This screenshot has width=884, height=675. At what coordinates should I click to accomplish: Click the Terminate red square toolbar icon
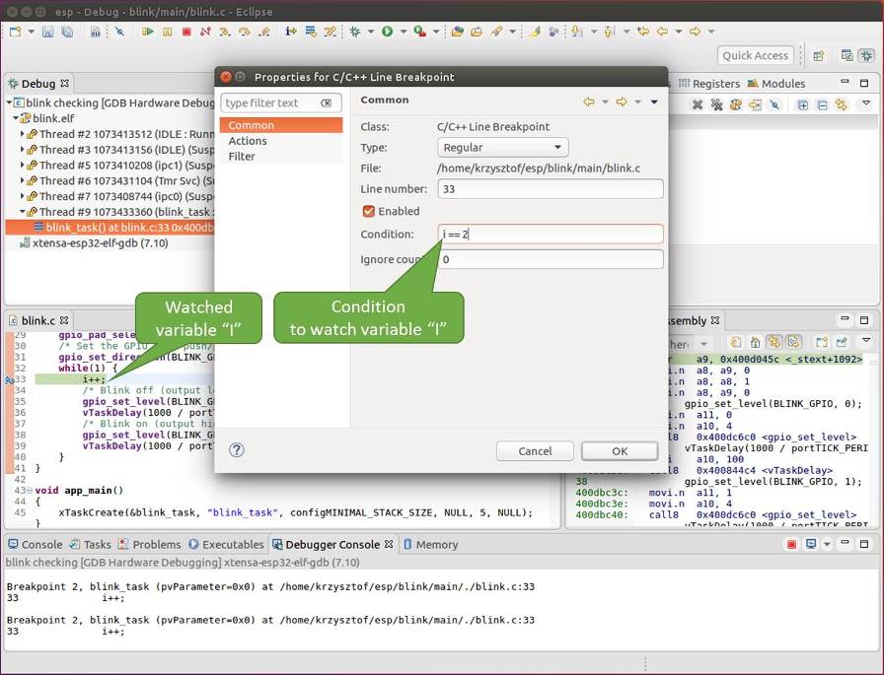tap(186, 32)
